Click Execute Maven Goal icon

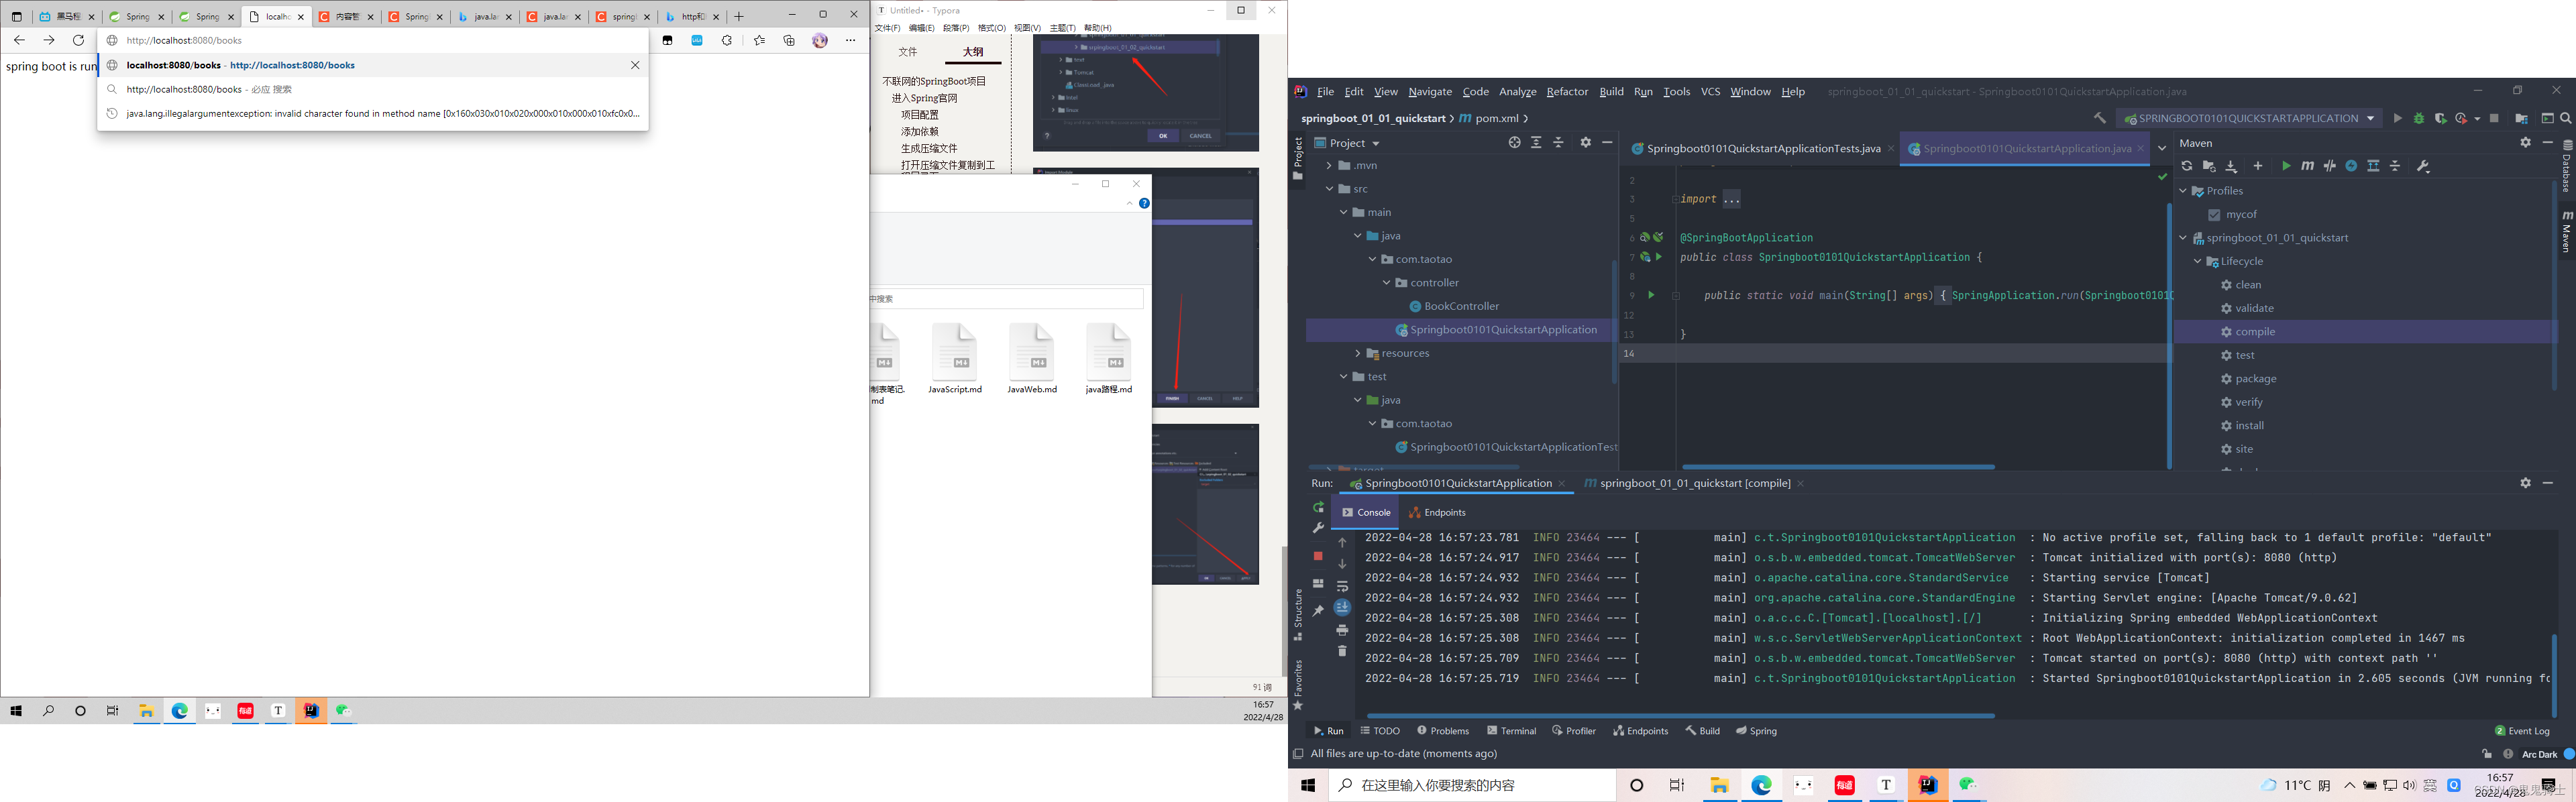tap(2308, 166)
